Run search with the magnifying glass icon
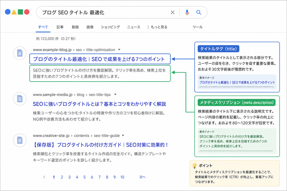Screen dimensions: 287x191 click(199, 12)
